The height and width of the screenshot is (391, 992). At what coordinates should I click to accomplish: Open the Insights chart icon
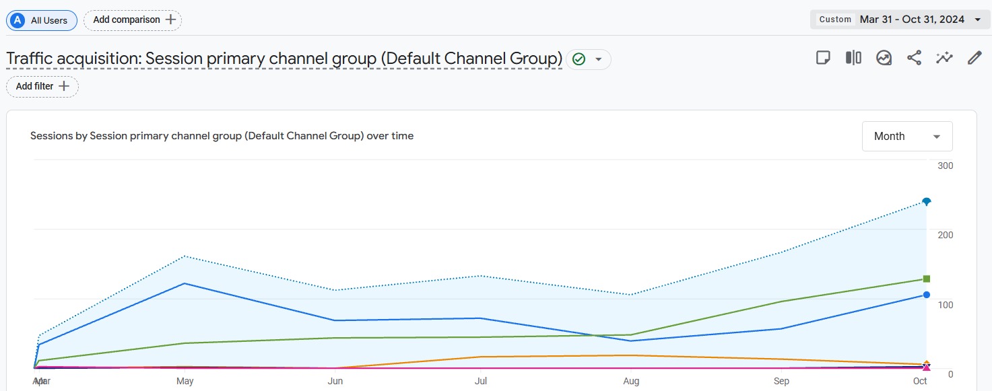884,58
